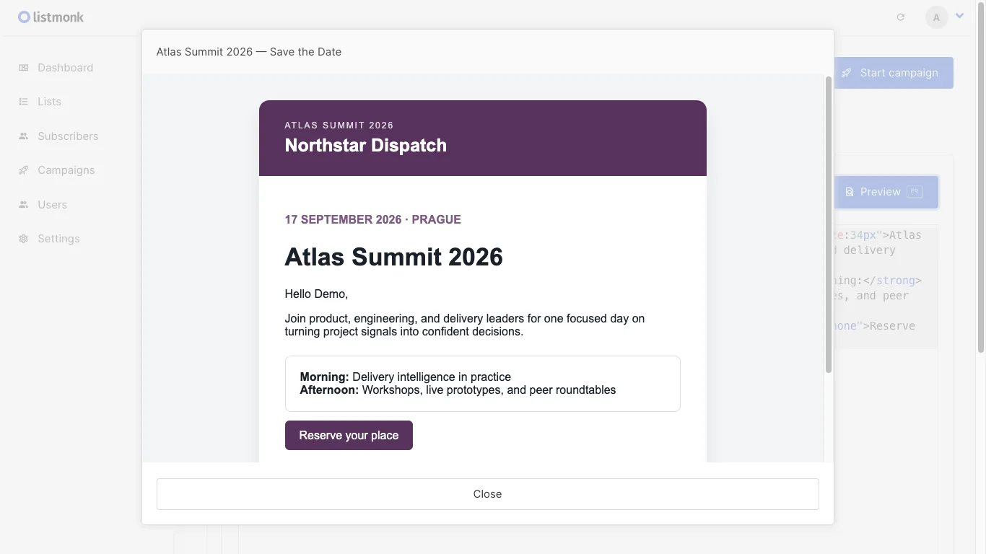The width and height of the screenshot is (986, 554).
Task: Click the Lists sidebar icon
Action: 24,102
